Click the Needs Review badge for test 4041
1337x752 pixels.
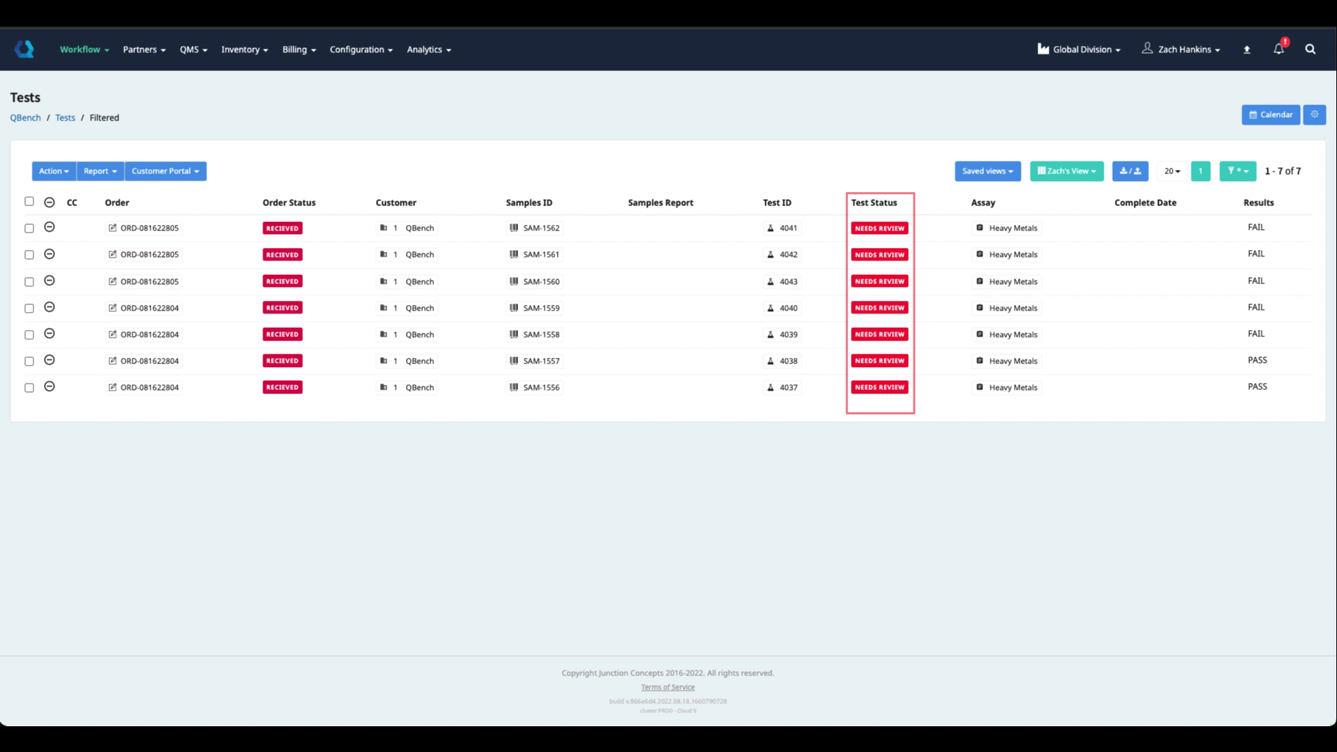tap(879, 228)
